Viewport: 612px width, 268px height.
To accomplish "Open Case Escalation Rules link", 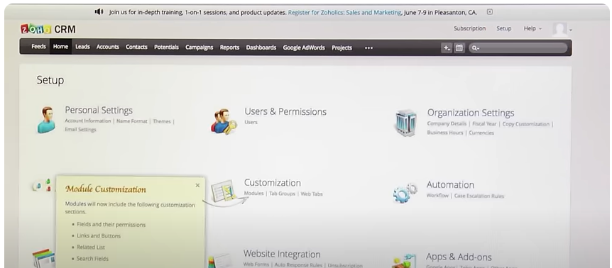I will [x=479, y=196].
